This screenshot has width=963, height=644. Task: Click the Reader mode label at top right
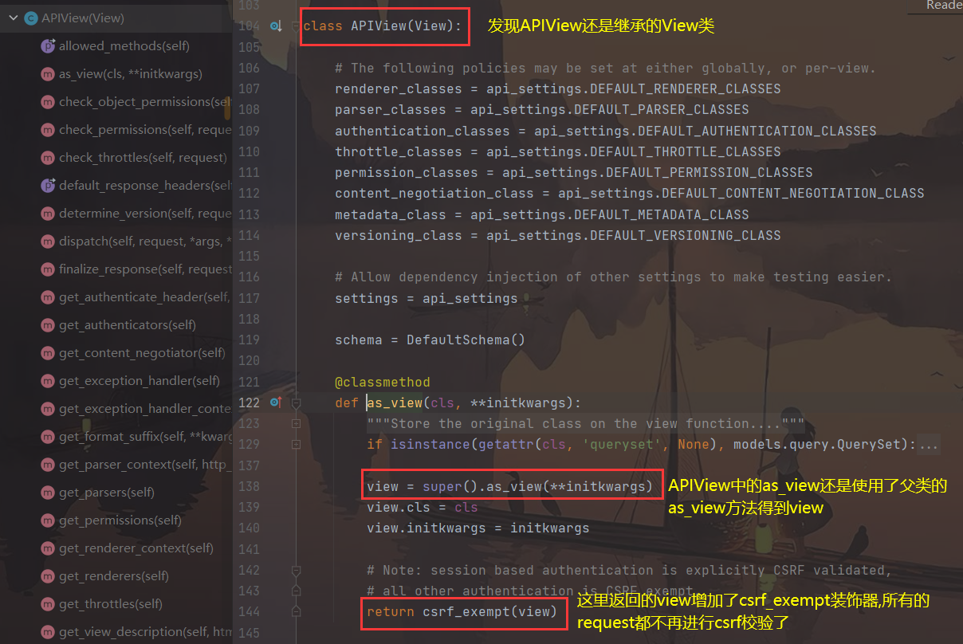(944, 6)
